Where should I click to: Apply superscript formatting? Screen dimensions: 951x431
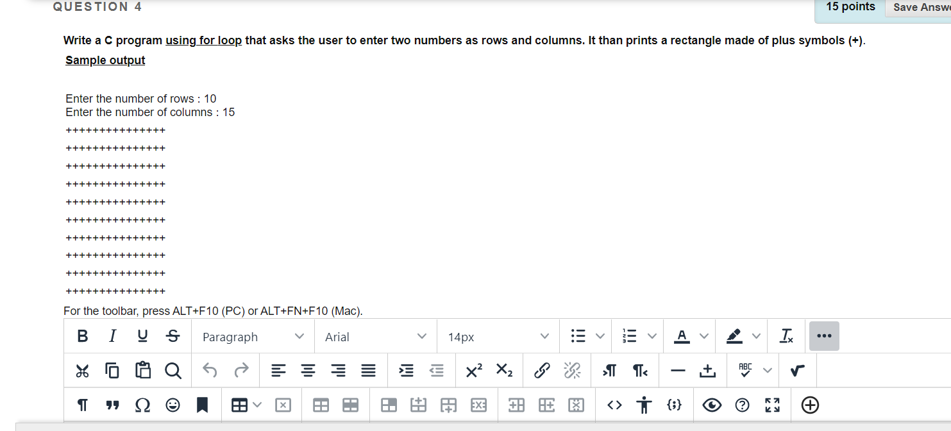[x=473, y=371]
